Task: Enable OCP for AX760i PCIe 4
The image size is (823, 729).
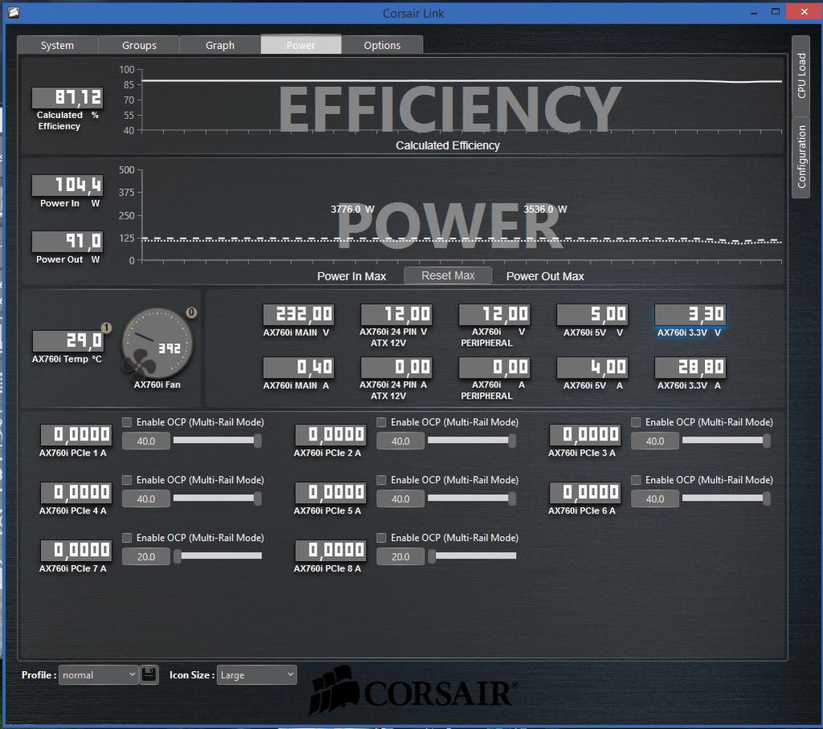Action: click(x=127, y=480)
